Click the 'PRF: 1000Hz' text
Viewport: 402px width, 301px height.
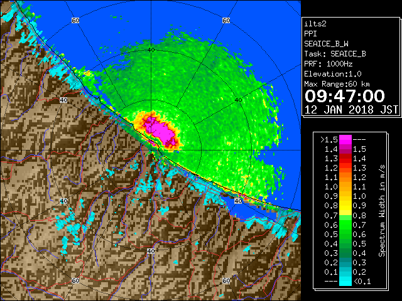329,64
